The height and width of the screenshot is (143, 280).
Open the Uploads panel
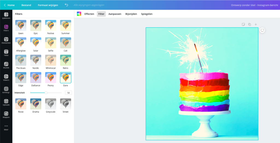6,102
